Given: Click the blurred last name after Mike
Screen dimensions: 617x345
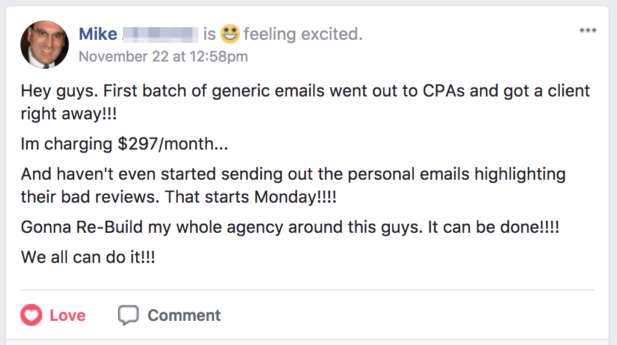Looking at the screenshot, I should coord(160,34).
